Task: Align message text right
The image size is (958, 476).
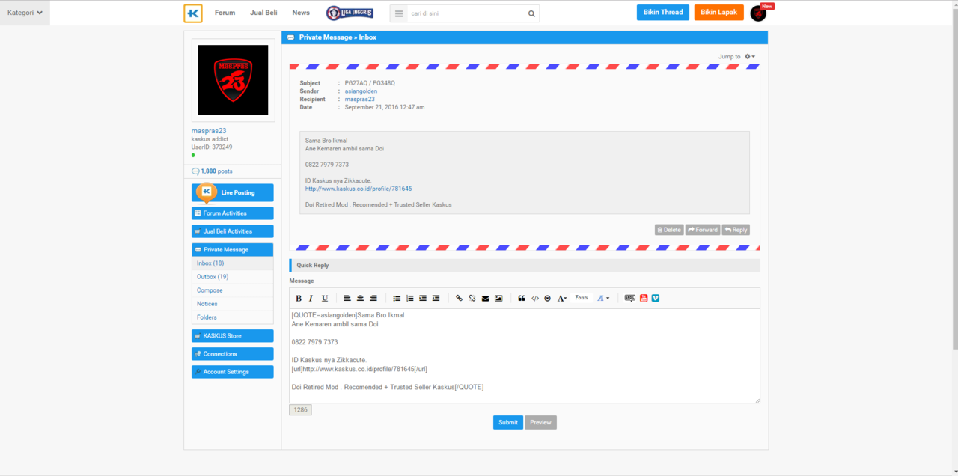Action: point(373,298)
